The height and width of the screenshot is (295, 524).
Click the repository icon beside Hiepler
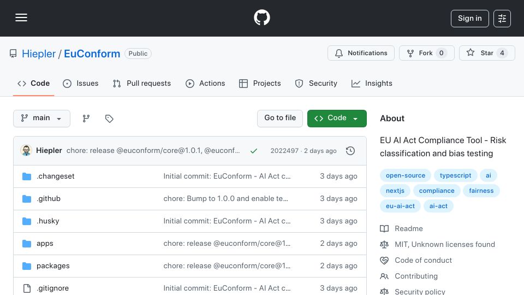click(13, 54)
